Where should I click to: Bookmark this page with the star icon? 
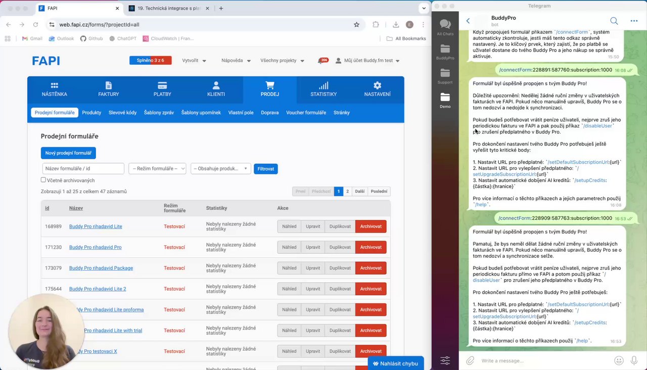coord(356,24)
